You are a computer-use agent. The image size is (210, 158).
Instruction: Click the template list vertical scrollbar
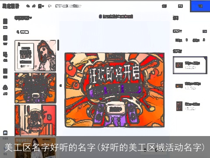(x=58, y=45)
